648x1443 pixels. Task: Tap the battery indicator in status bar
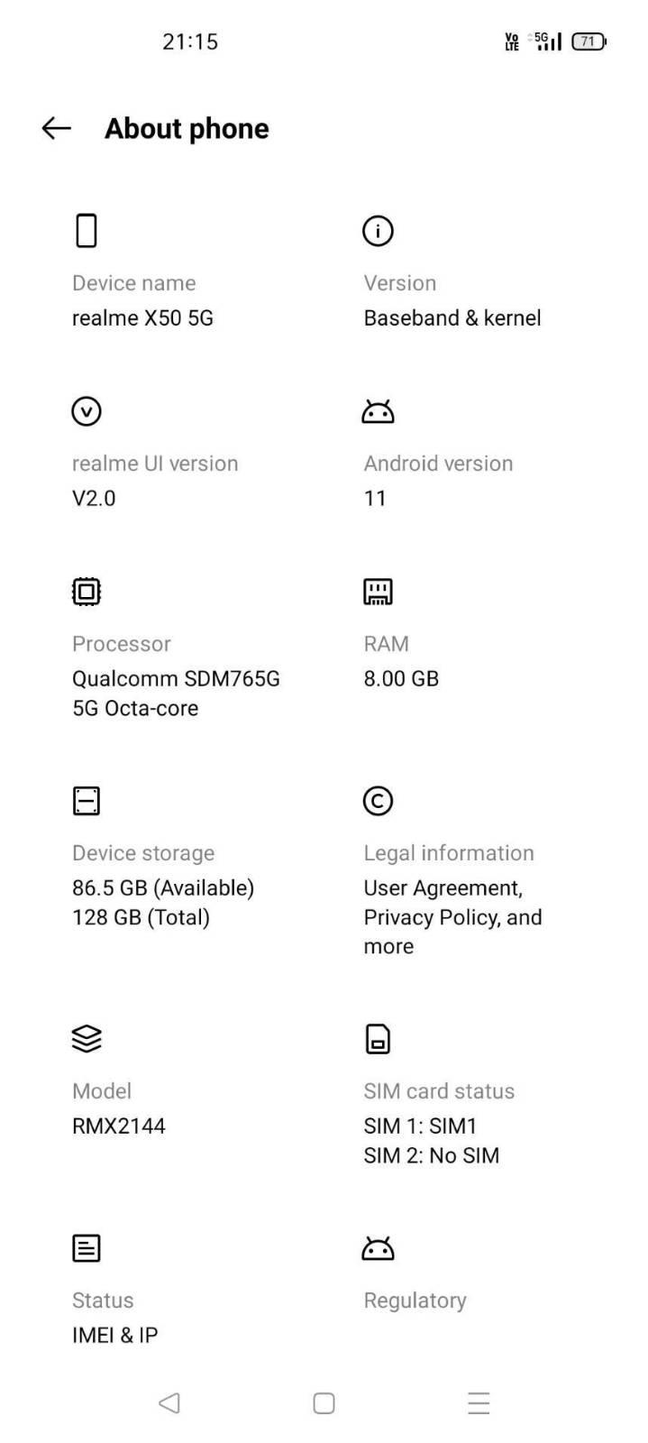pos(589,41)
